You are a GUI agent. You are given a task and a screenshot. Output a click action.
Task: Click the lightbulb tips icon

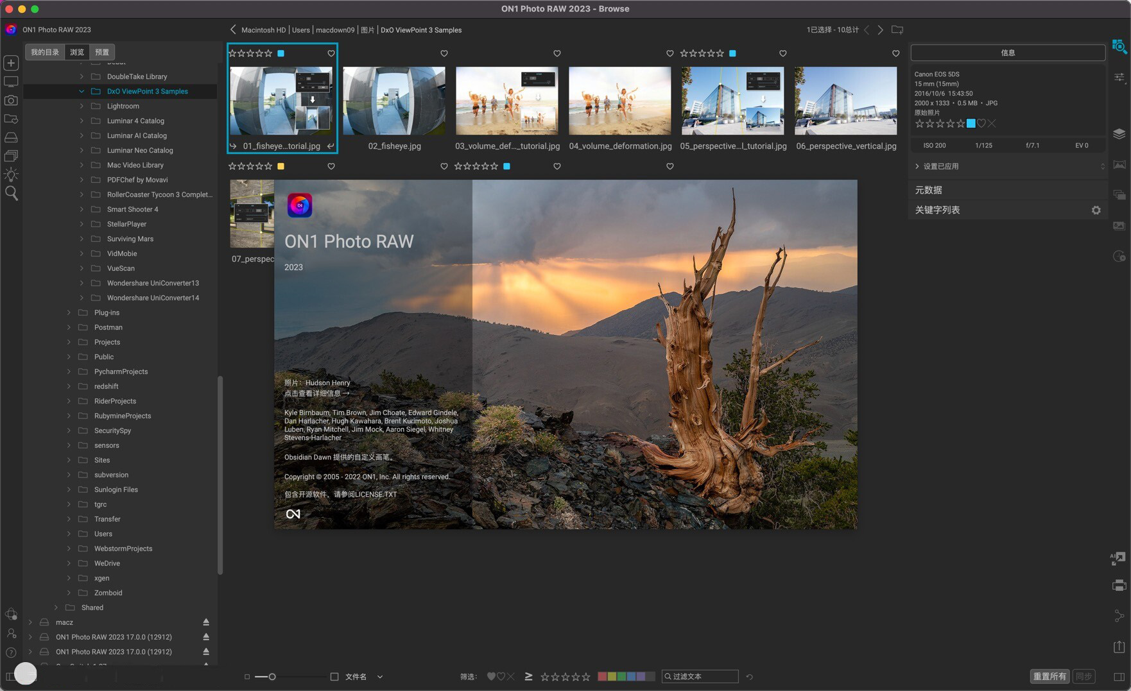[x=11, y=175]
